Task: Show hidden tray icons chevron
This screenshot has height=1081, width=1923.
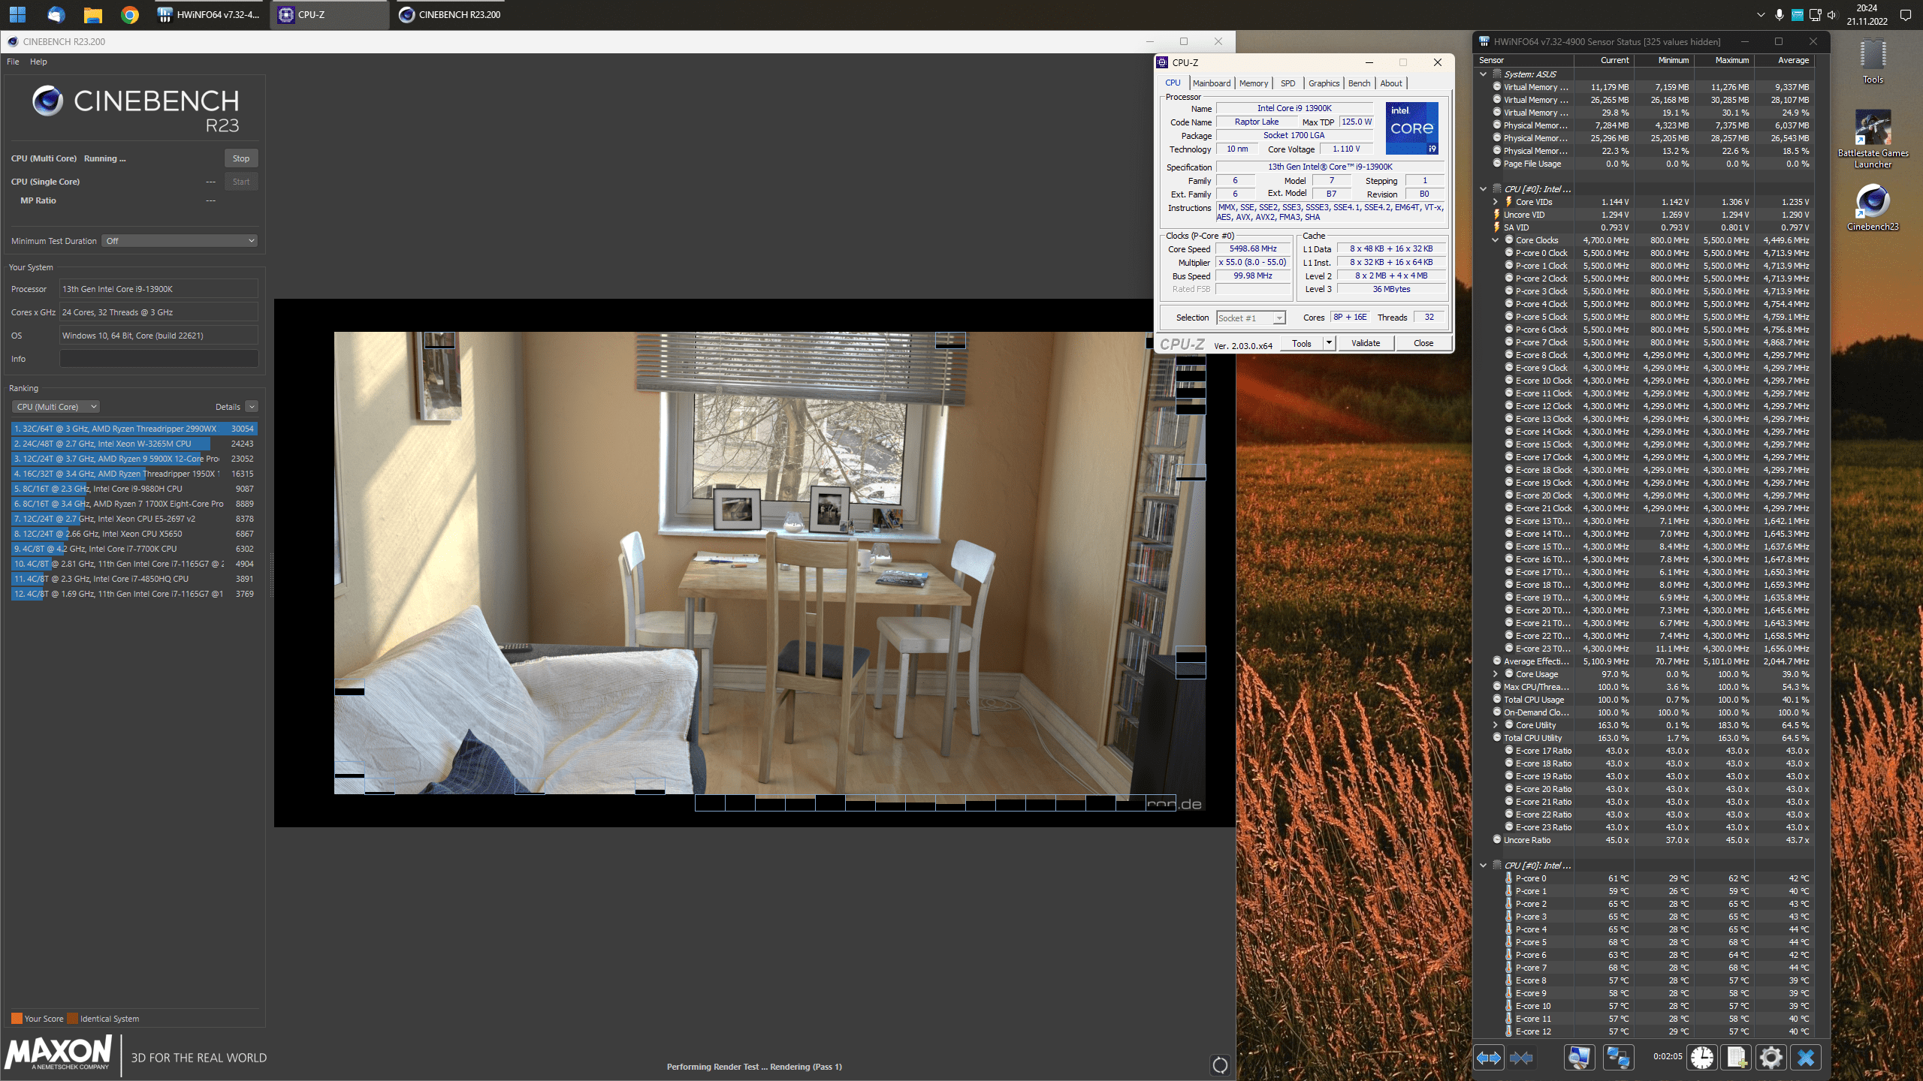Action: point(1761,14)
